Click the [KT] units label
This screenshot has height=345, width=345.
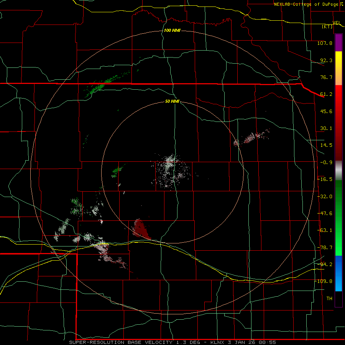tap(327, 26)
